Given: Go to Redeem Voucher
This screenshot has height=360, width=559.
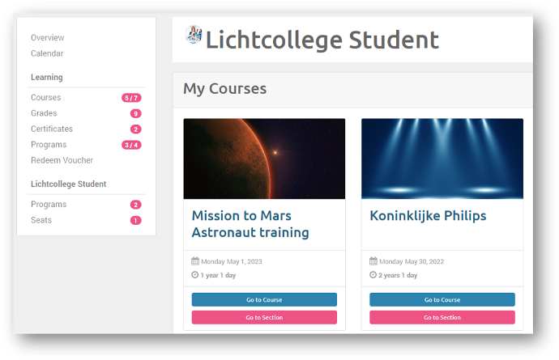Looking at the screenshot, I should tap(62, 160).
